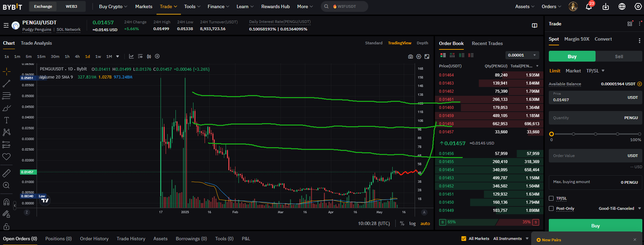The image size is (644, 245).
Task: Toggle the auto scale on chart
Action: (x=425, y=224)
